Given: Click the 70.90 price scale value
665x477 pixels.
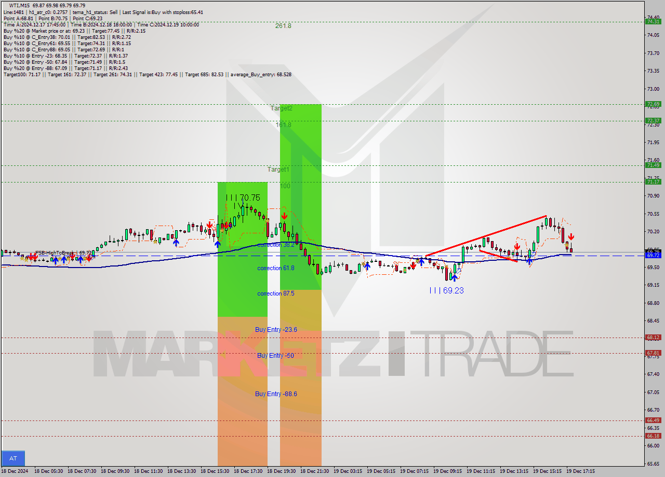Looking at the screenshot, I should (x=652, y=195).
